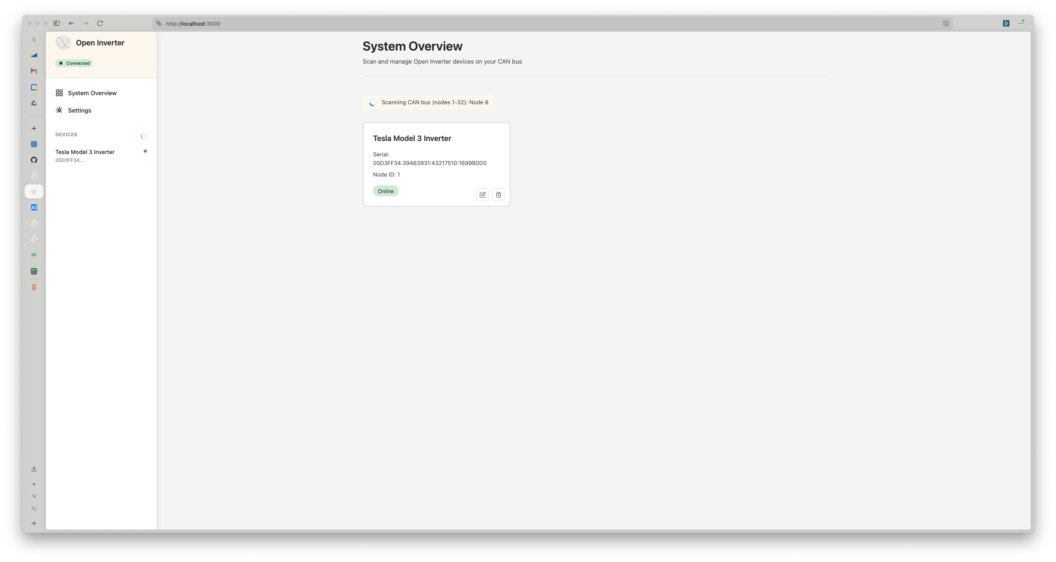Open Gmail from browser sidebar
The height and width of the screenshot is (562, 1056).
coord(34,71)
